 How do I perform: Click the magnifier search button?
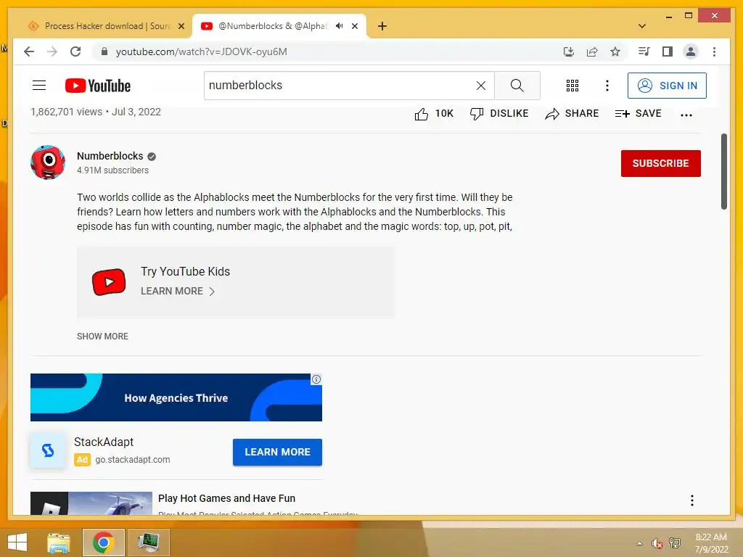pyautogui.click(x=517, y=86)
